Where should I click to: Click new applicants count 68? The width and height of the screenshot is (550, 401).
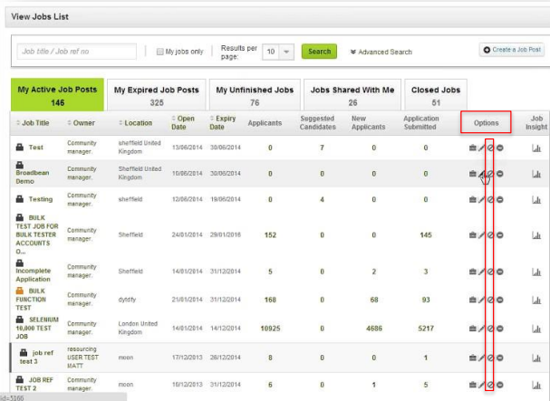click(x=374, y=300)
